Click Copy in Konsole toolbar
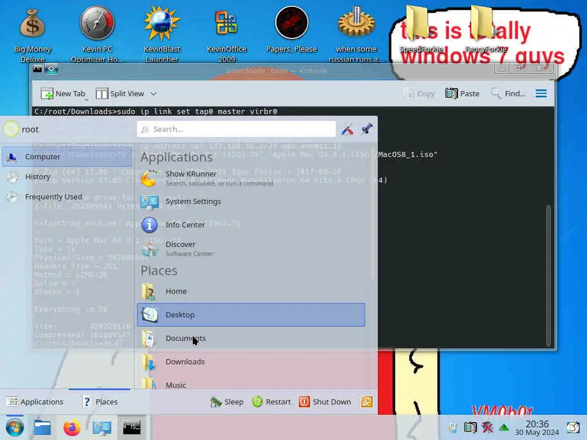The image size is (587, 440). pyautogui.click(x=419, y=93)
